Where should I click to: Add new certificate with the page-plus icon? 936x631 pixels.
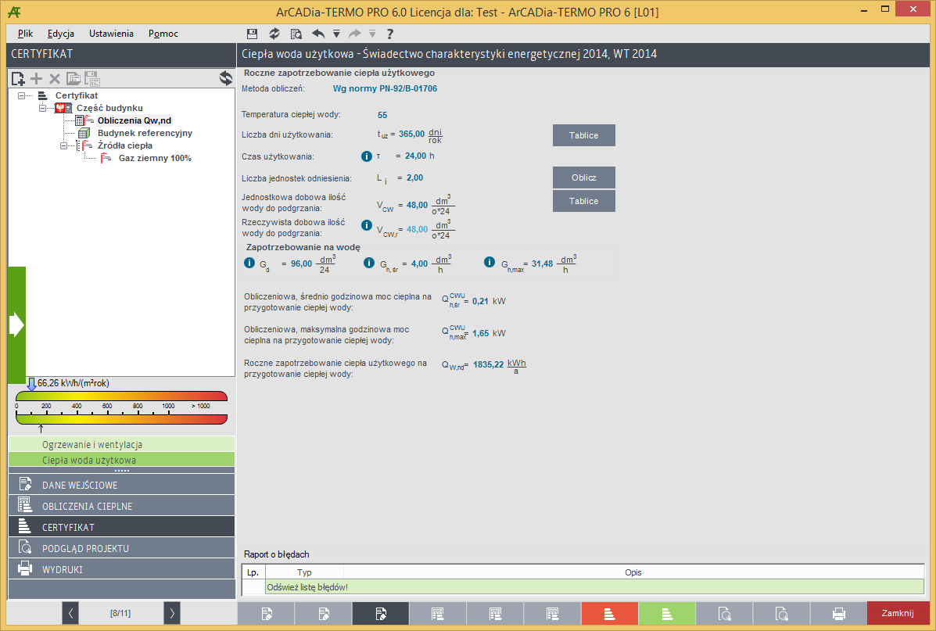point(18,78)
